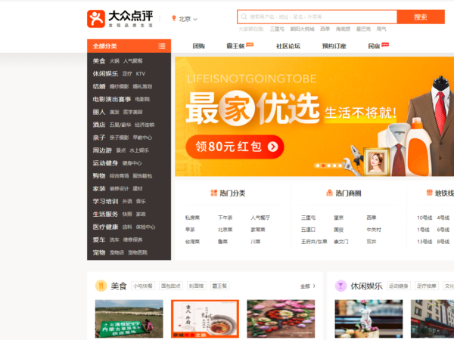
Task: Click the 地铁线 subway icon
Action: tap(429, 193)
